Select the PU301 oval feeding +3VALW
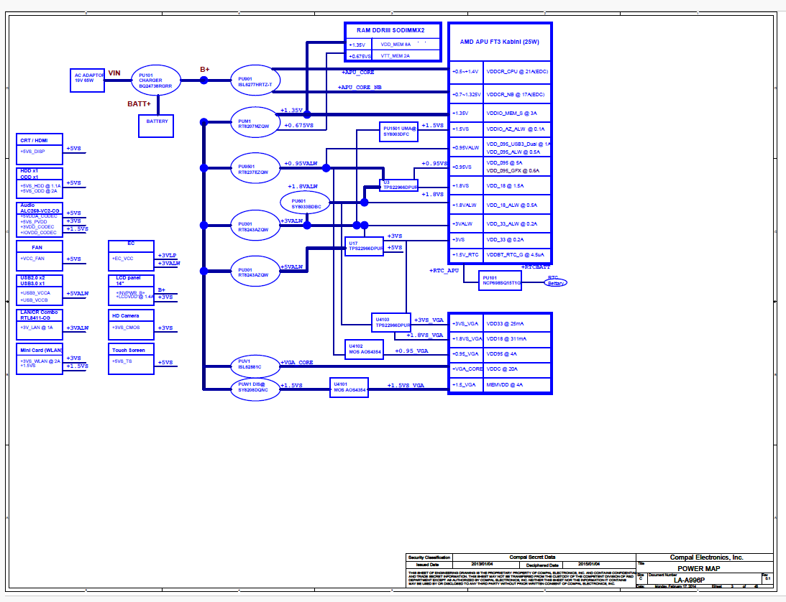 [x=255, y=226]
